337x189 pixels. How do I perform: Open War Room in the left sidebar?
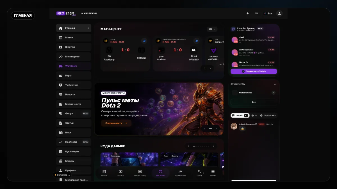[74, 66]
